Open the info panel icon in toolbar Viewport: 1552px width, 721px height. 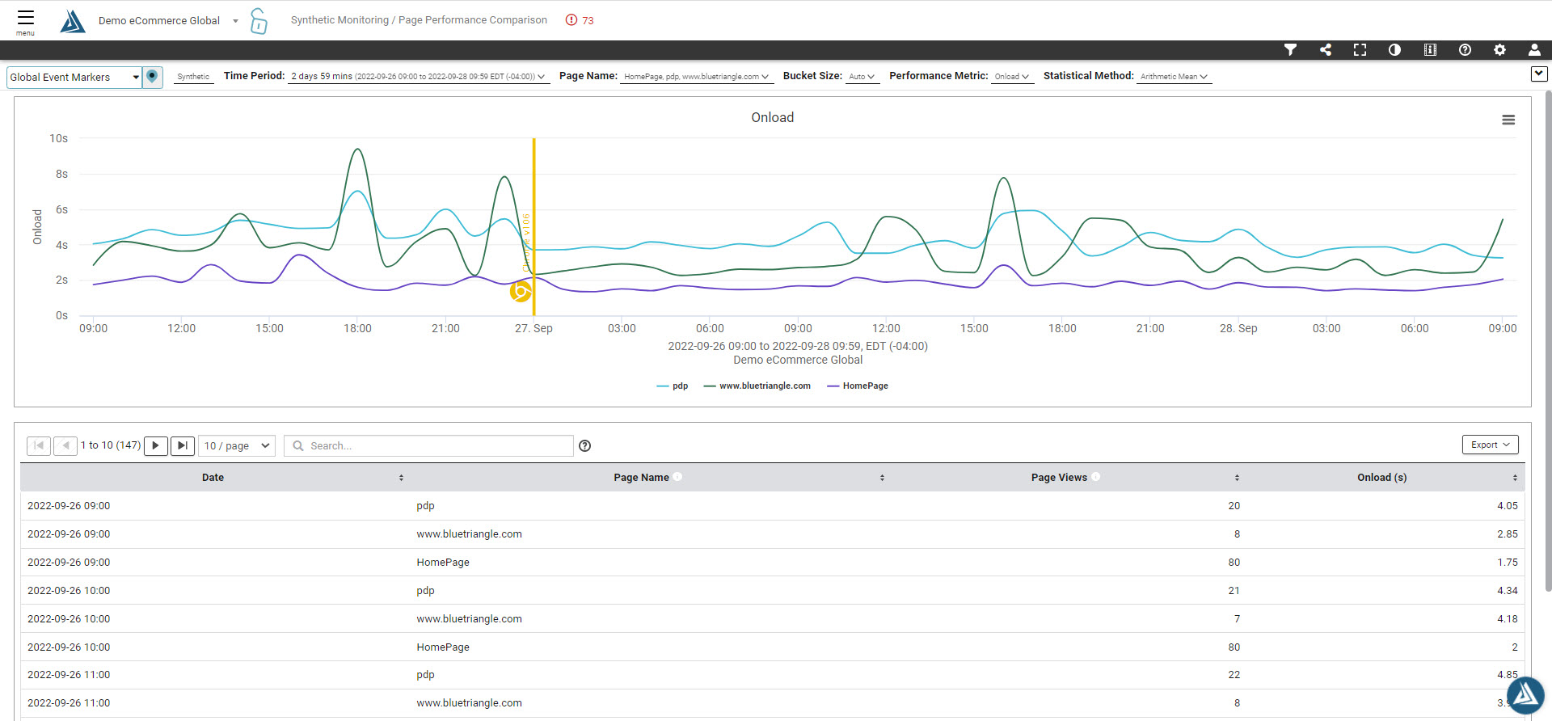[x=1430, y=50]
